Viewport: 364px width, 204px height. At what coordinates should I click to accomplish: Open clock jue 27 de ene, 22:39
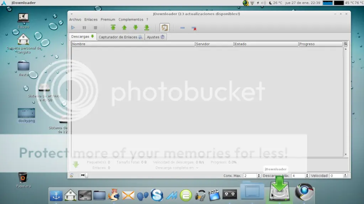[303, 3]
